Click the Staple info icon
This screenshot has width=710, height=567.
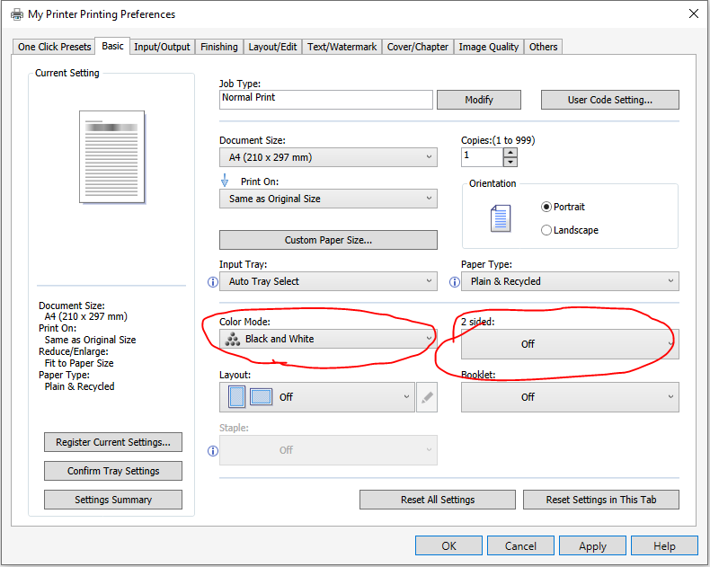point(213,450)
